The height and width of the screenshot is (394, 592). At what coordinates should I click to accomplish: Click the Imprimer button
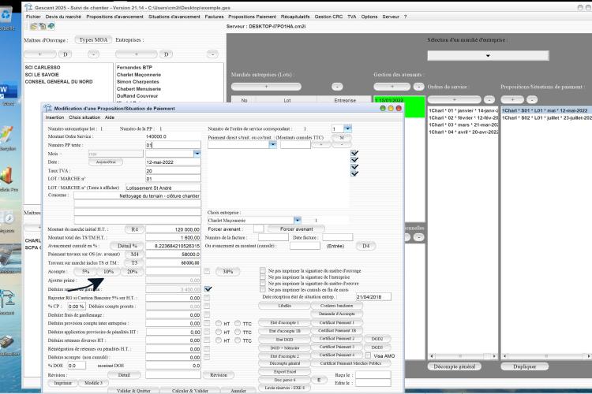[62, 383]
